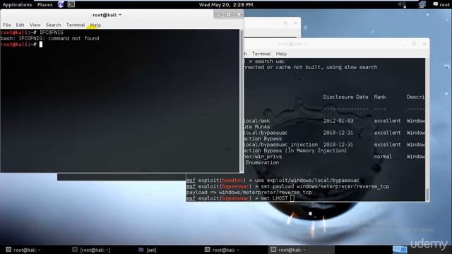Screen dimensions: 452x254
Task: Close the msf terminal window
Action: pos(424,44)
